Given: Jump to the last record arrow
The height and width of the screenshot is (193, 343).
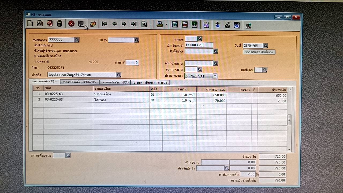Looking at the screenshot, I should click(x=133, y=24).
